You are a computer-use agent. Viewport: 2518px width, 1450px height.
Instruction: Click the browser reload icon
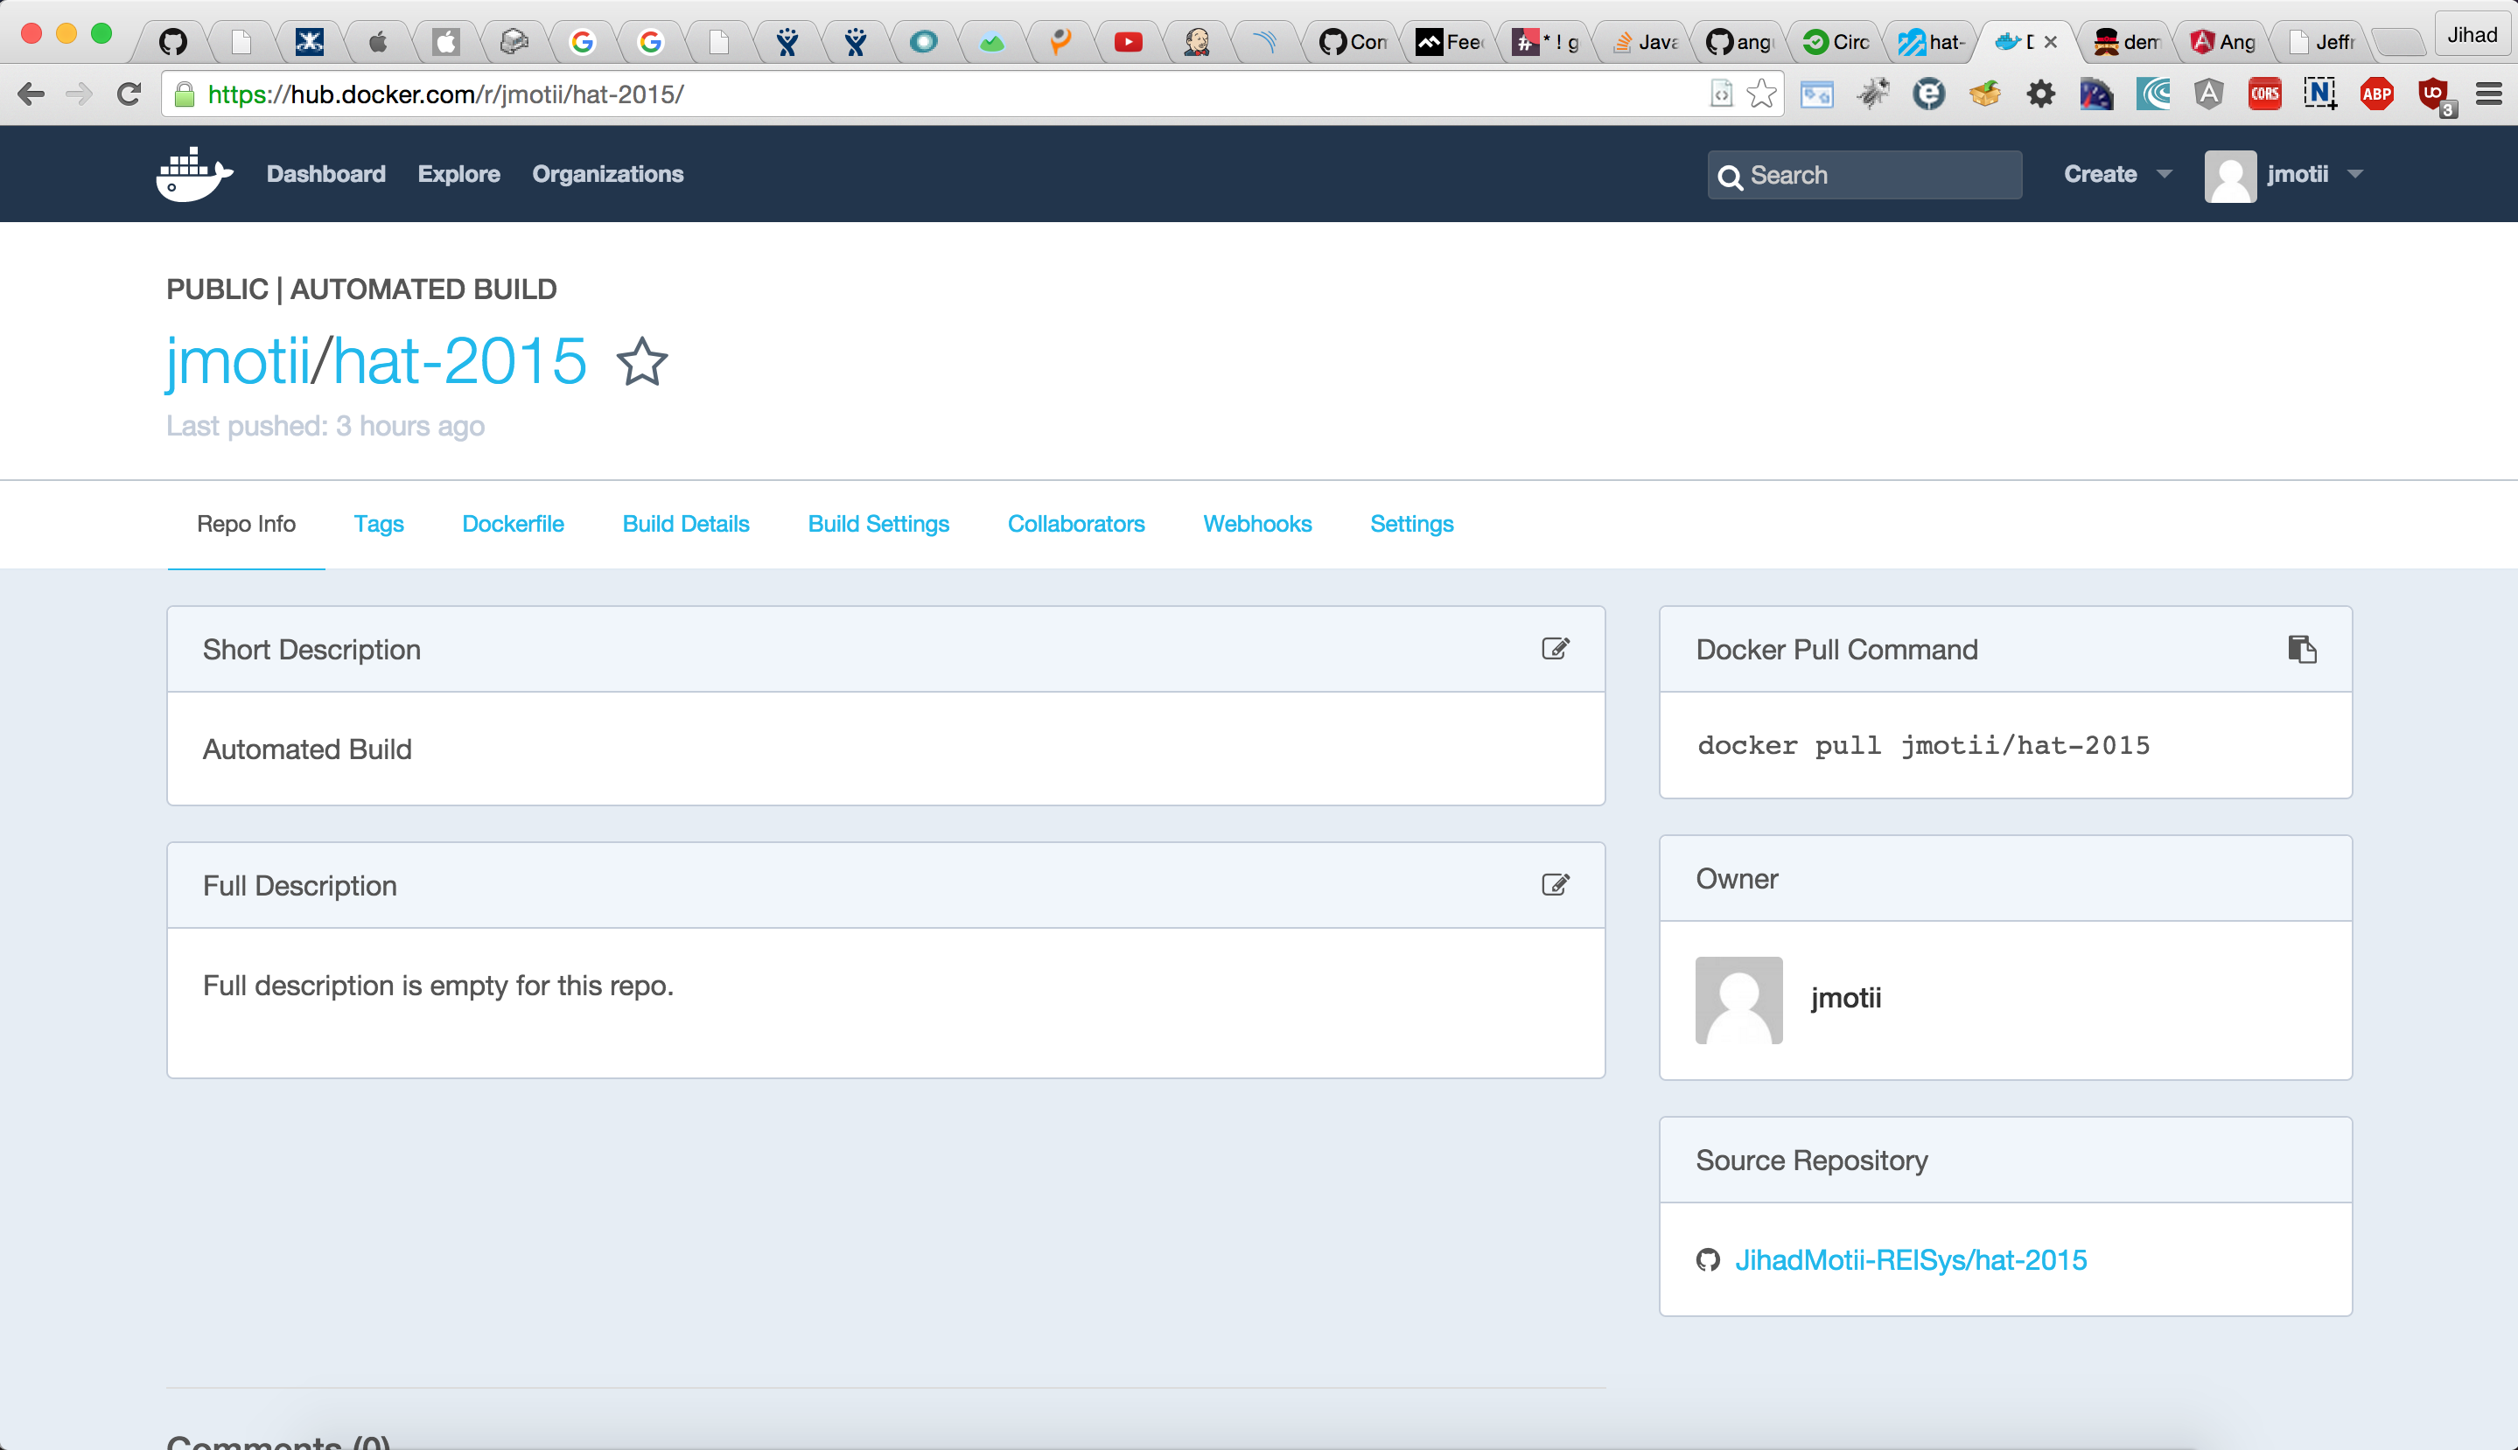(x=129, y=94)
